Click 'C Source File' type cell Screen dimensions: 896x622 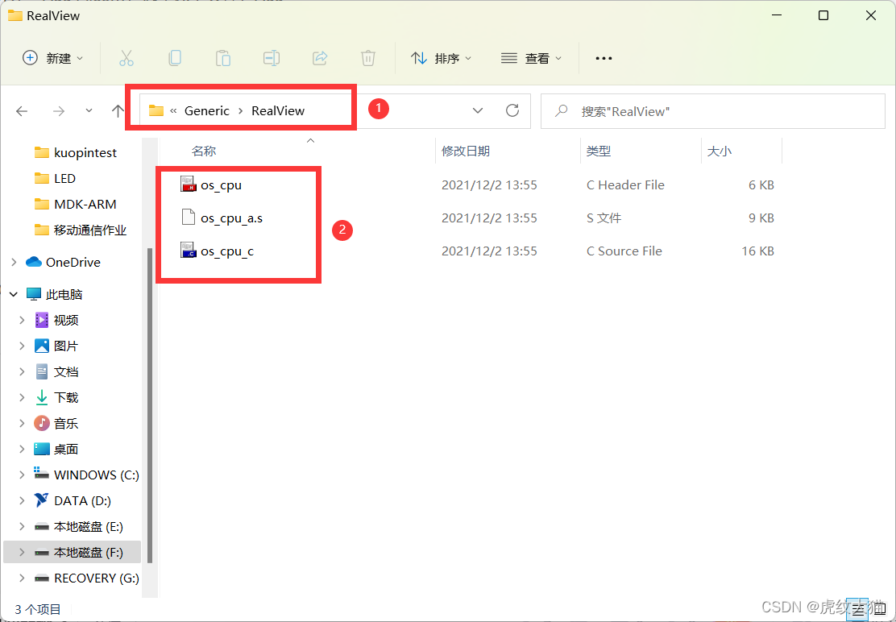pos(624,251)
